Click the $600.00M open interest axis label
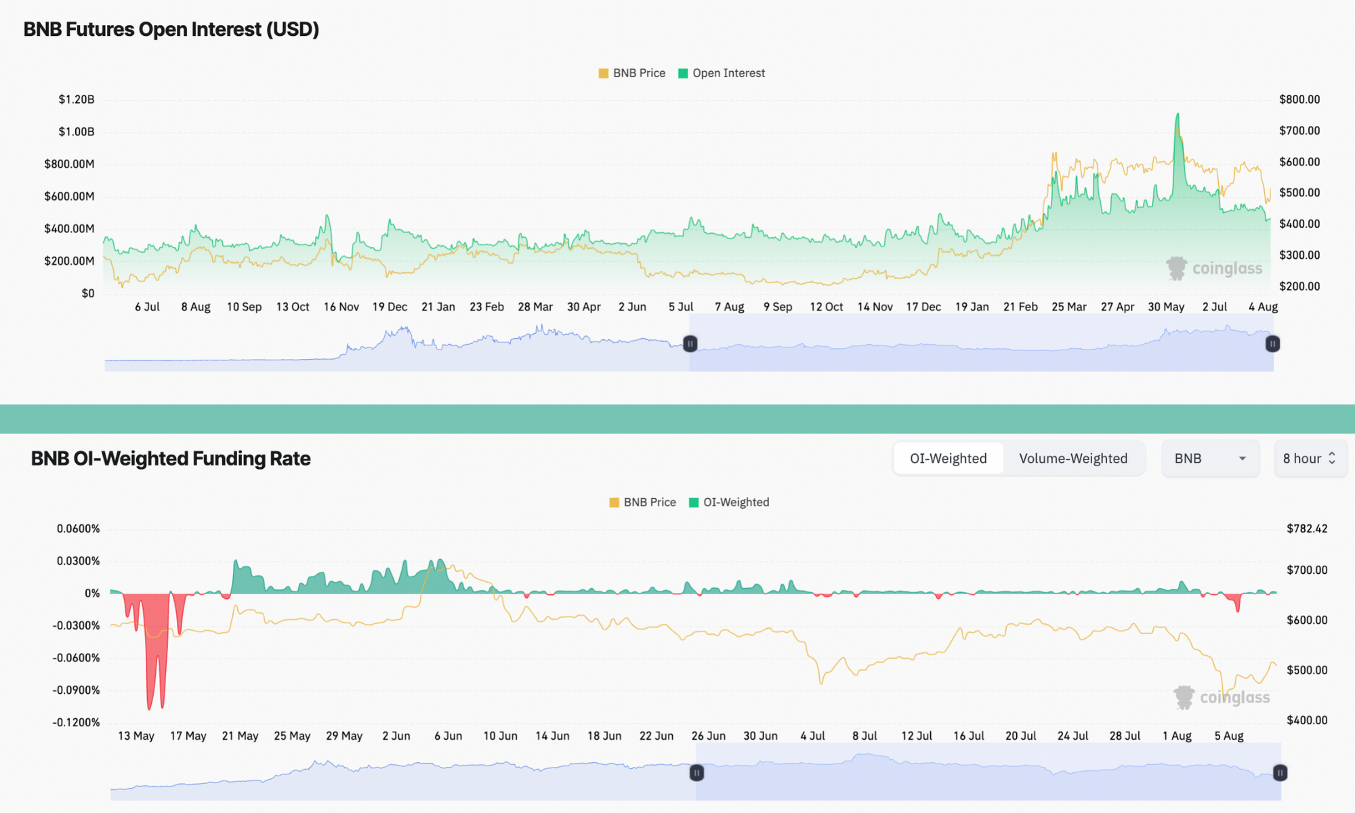Viewport: 1355px width, 813px height. 69,196
